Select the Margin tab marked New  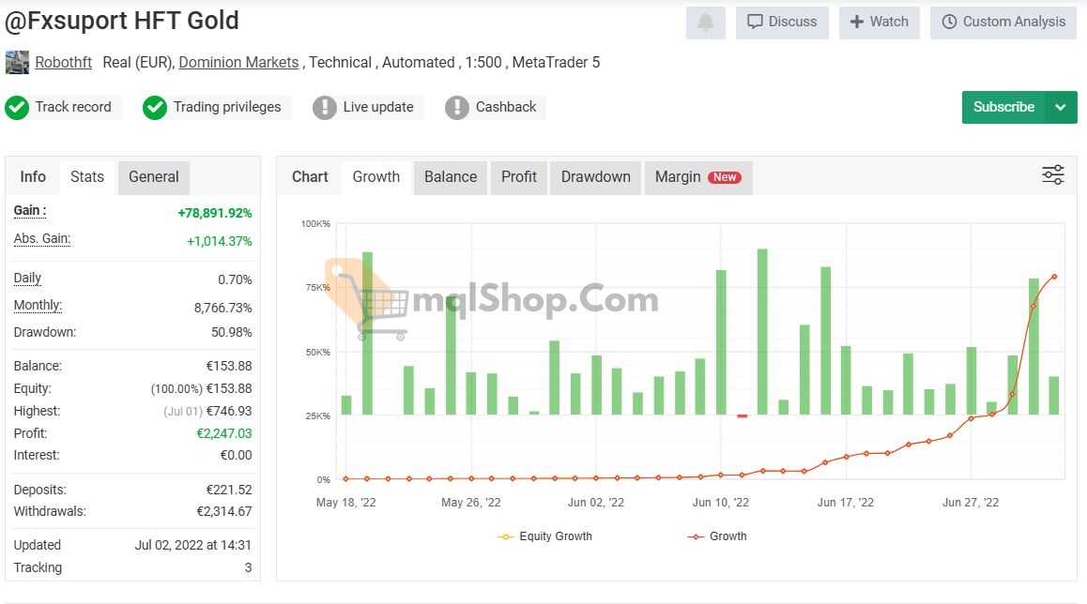[697, 177]
